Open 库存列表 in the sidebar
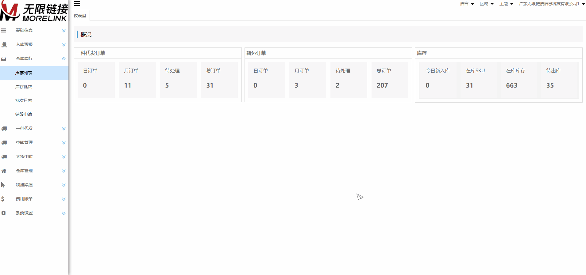The image size is (586, 275). click(34, 73)
